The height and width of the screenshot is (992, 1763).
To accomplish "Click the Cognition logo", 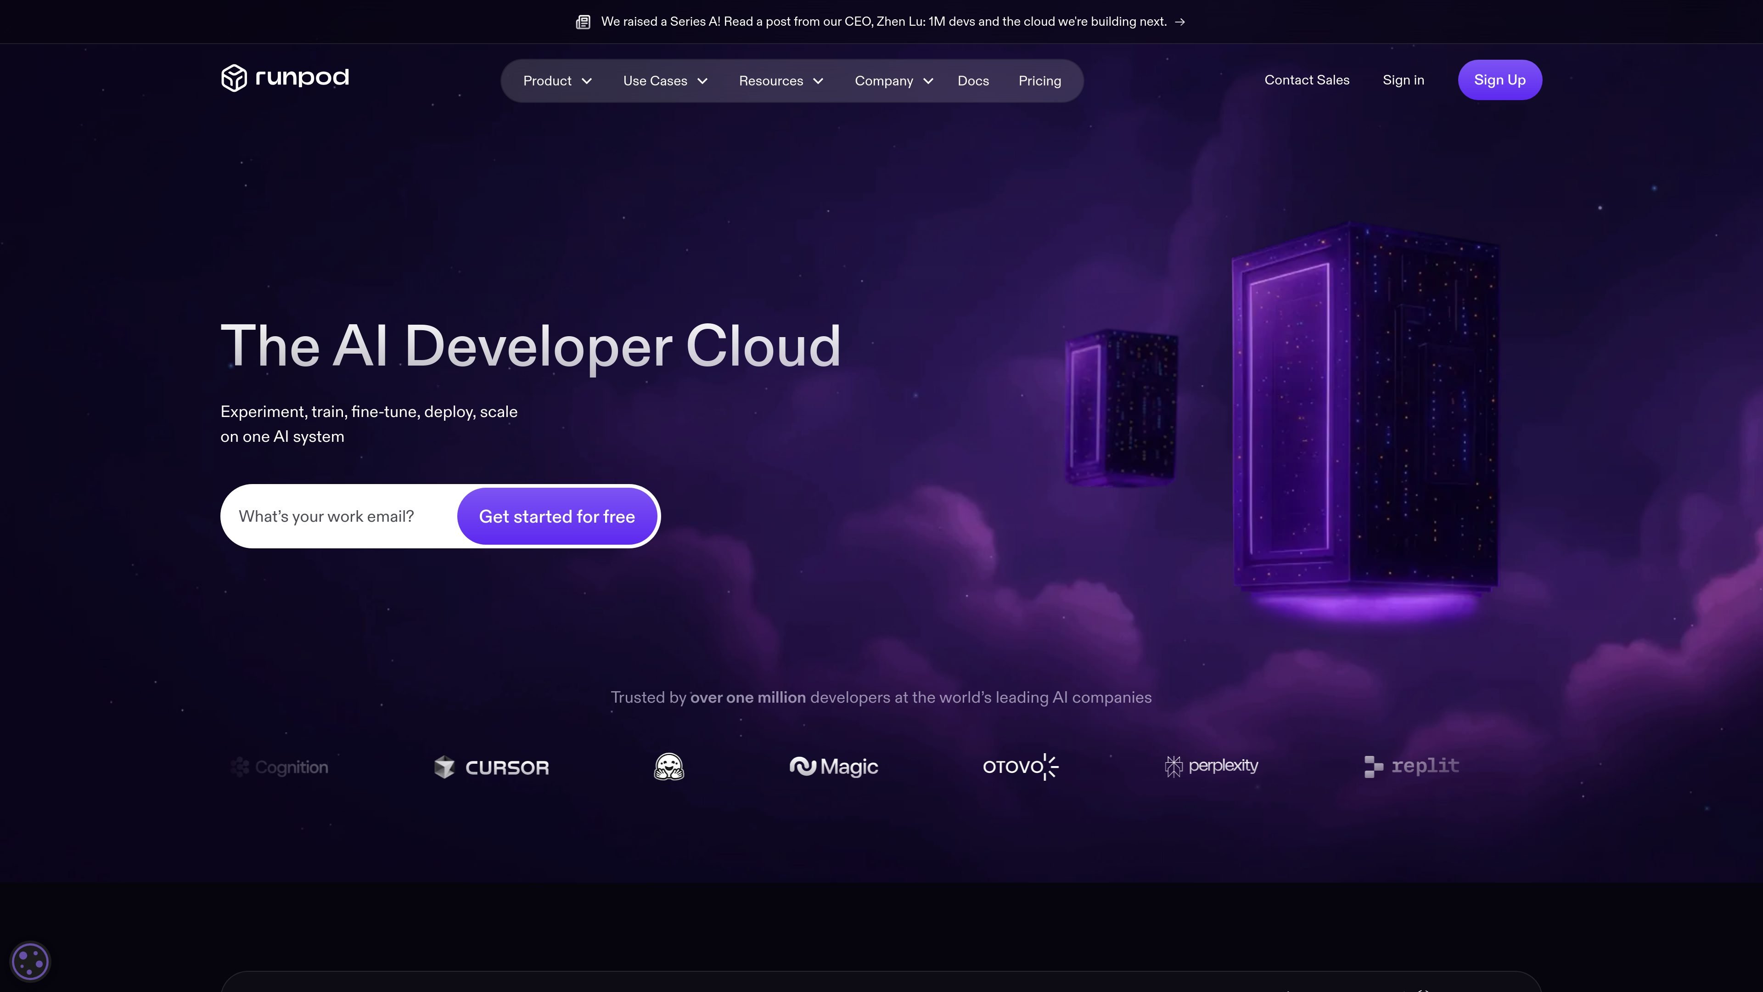I will 279,767.
